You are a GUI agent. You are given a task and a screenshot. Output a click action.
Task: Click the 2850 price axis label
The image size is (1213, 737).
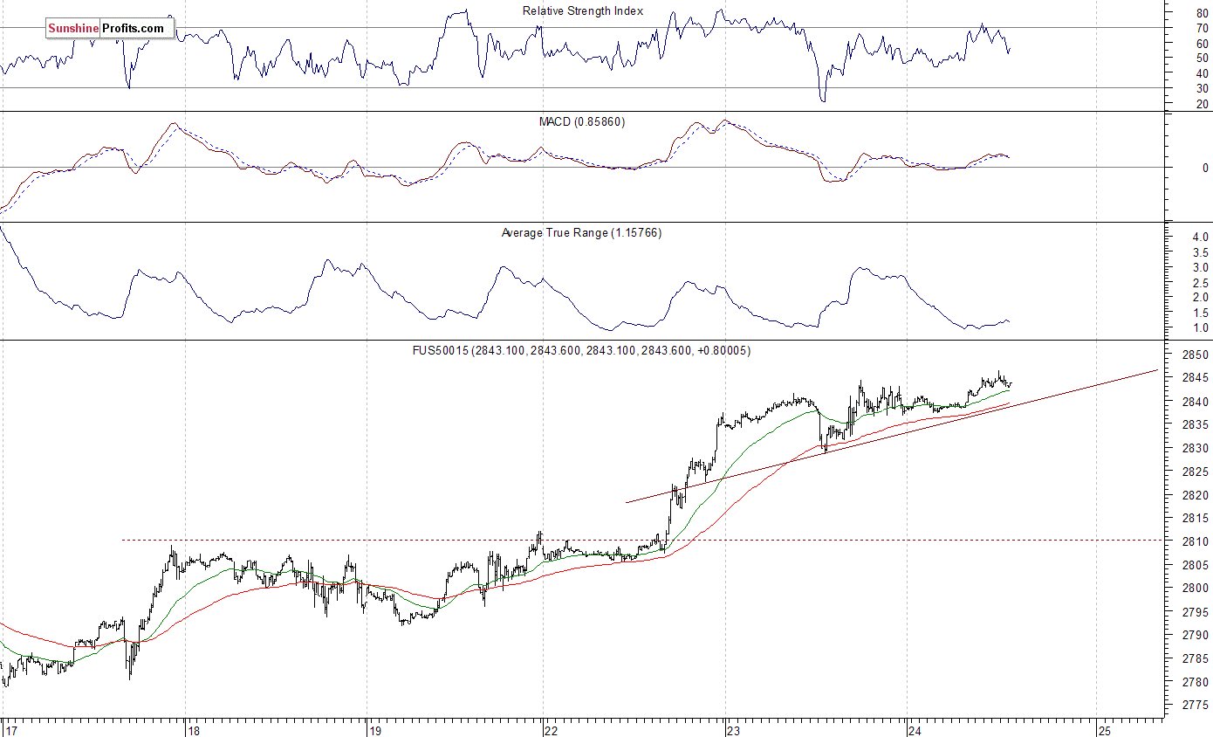pyautogui.click(x=1195, y=355)
